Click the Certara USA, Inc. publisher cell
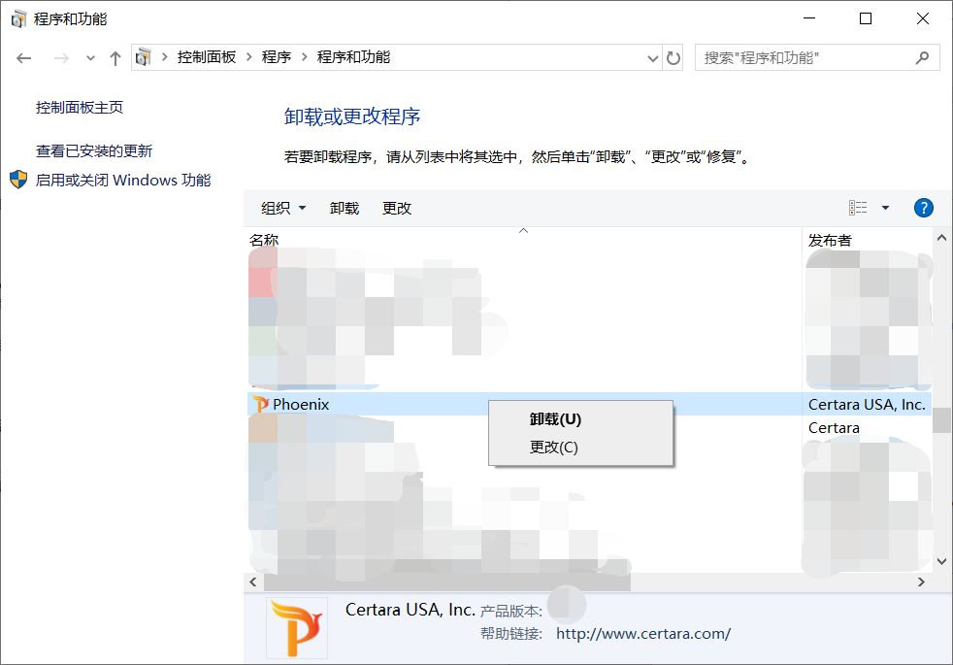 click(x=867, y=404)
